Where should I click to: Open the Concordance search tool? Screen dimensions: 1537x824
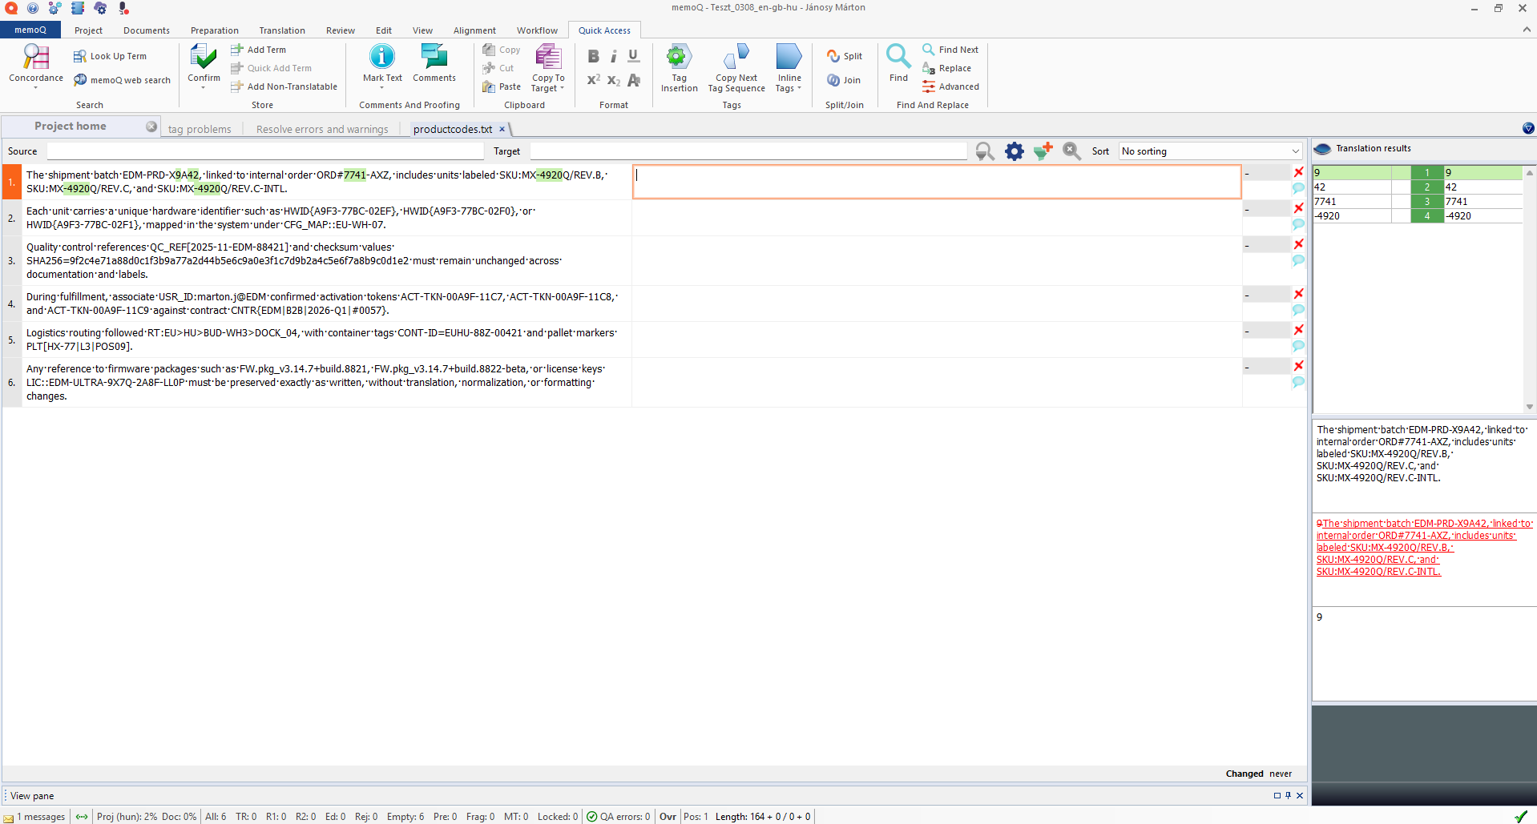pyautogui.click(x=36, y=58)
